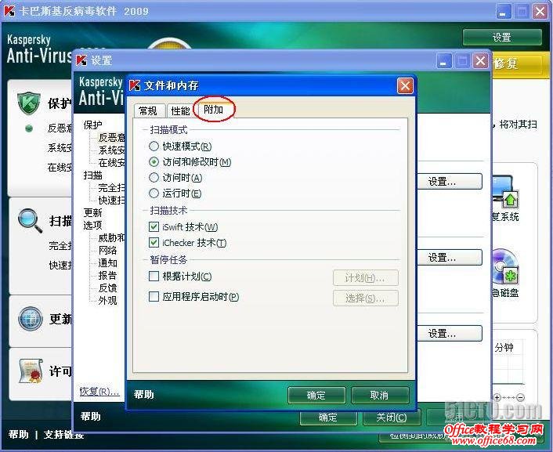
Task: Choose 访问时(A) scan mode
Action: [175, 178]
